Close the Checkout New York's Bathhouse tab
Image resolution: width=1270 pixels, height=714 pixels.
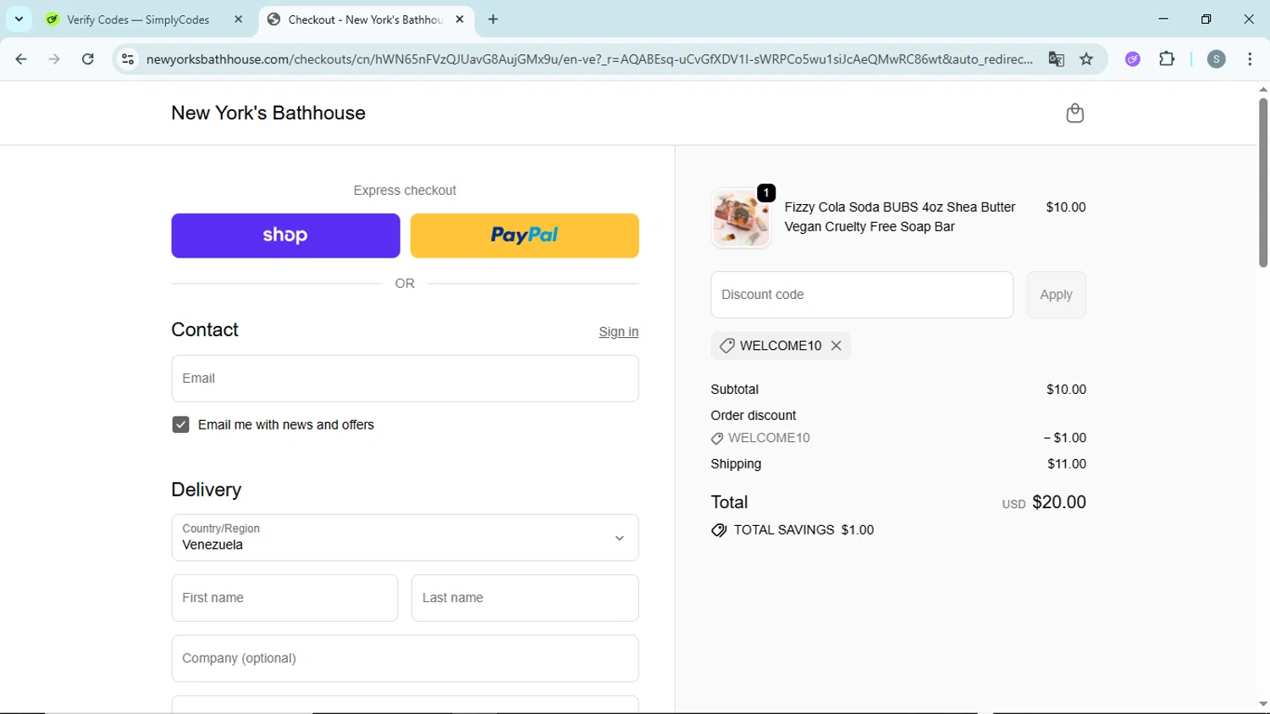click(x=460, y=19)
